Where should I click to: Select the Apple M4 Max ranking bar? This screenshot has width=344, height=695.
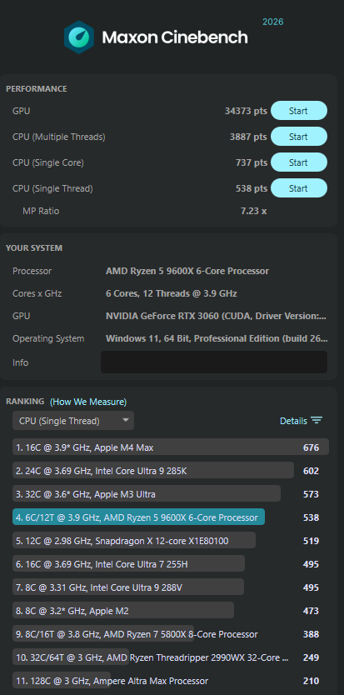tap(171, 447)
